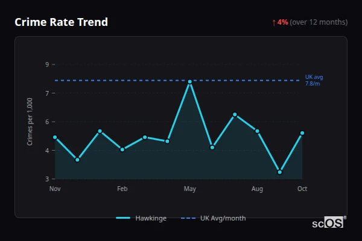Click the 'Oct' x-axis label
The height and width of the screenshot is (241, 362).
coord(302,189)
